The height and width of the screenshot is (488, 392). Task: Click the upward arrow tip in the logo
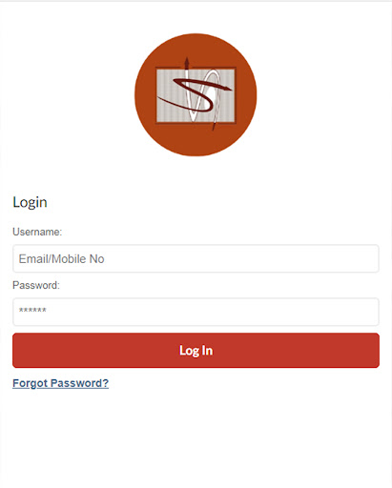point(187,61)
